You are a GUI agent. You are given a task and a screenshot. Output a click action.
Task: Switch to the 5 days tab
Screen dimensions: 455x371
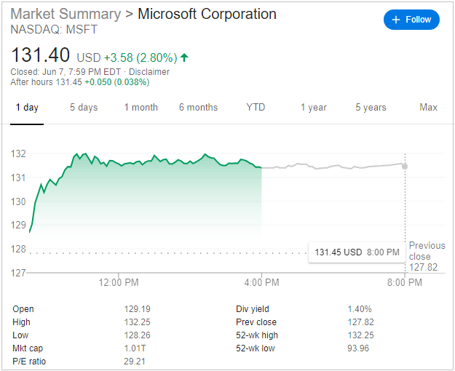pyautogui.click(x=84, y=108)
